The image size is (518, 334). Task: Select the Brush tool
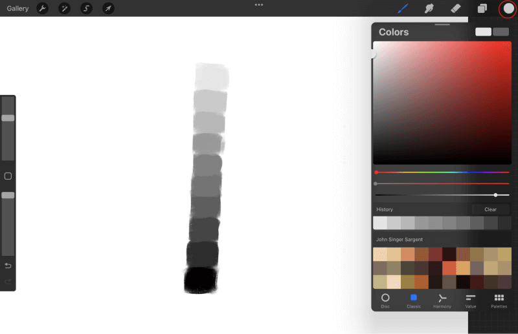click(402, 8)
